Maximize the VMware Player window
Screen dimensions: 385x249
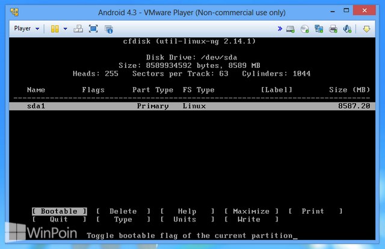pos(346,11)
